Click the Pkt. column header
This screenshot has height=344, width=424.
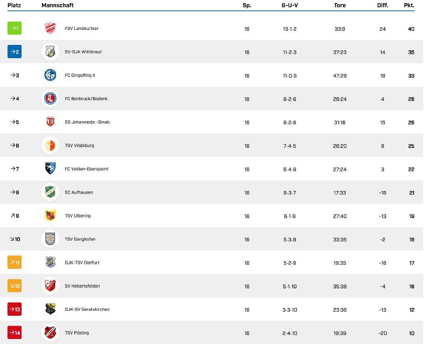pos(409,5)
